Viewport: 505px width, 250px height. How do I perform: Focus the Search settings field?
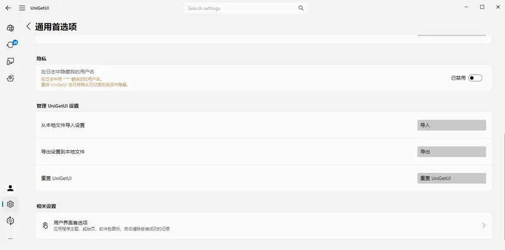coord(246,8)
